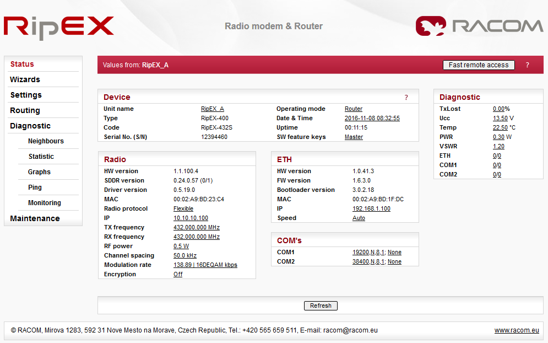Open the Flexible radio protocol link

pos(183,208)
